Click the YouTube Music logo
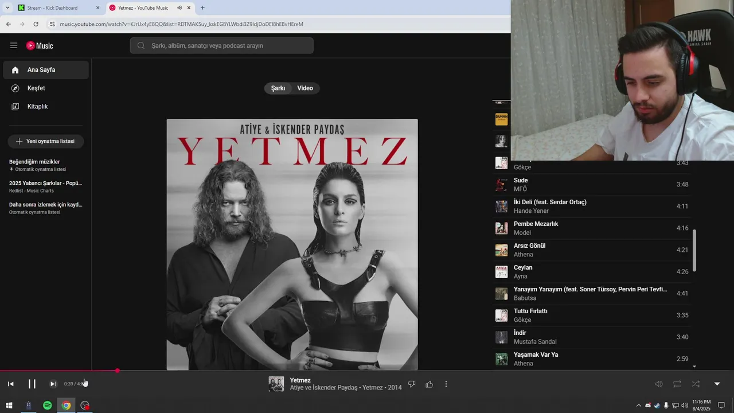The width and height of the screenshot is (734, 413). pyautogui.click(x=40, y=46)
